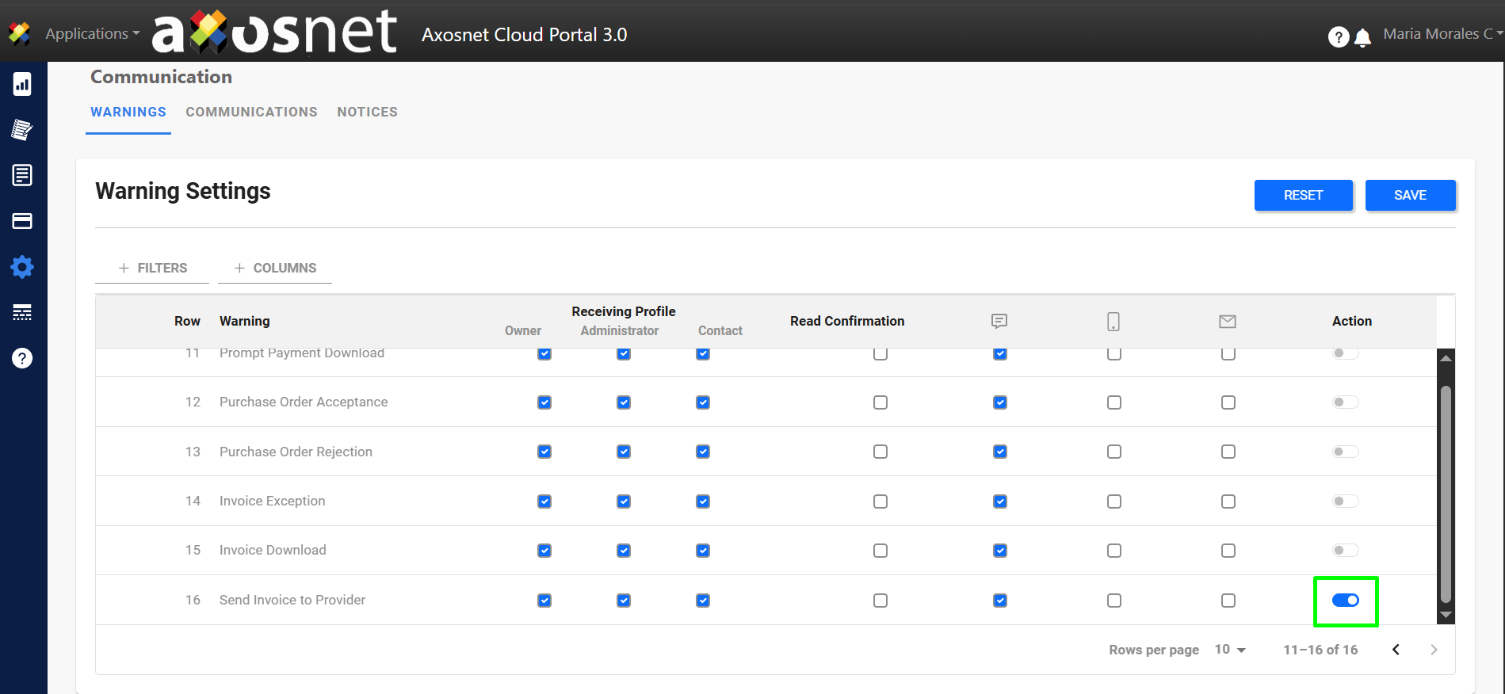Viewport: 1505px width, 694px height.
Task: Open the settings gear in sidebar
Action: click(22, 267)
